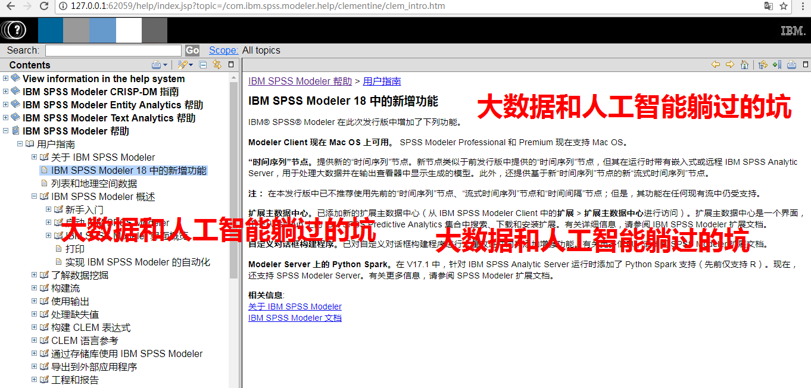Click the search scope highlighter icon in Contents toolbar
Screen dimensions: 811x388
tap(182, 65)
